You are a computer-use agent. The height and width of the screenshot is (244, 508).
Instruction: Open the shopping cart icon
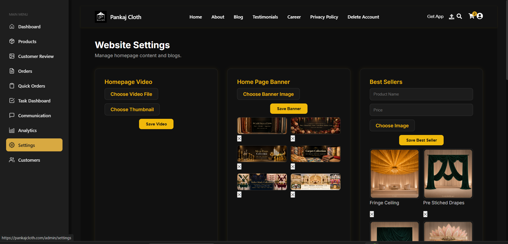pyautogui.click(x=471, y=16)
